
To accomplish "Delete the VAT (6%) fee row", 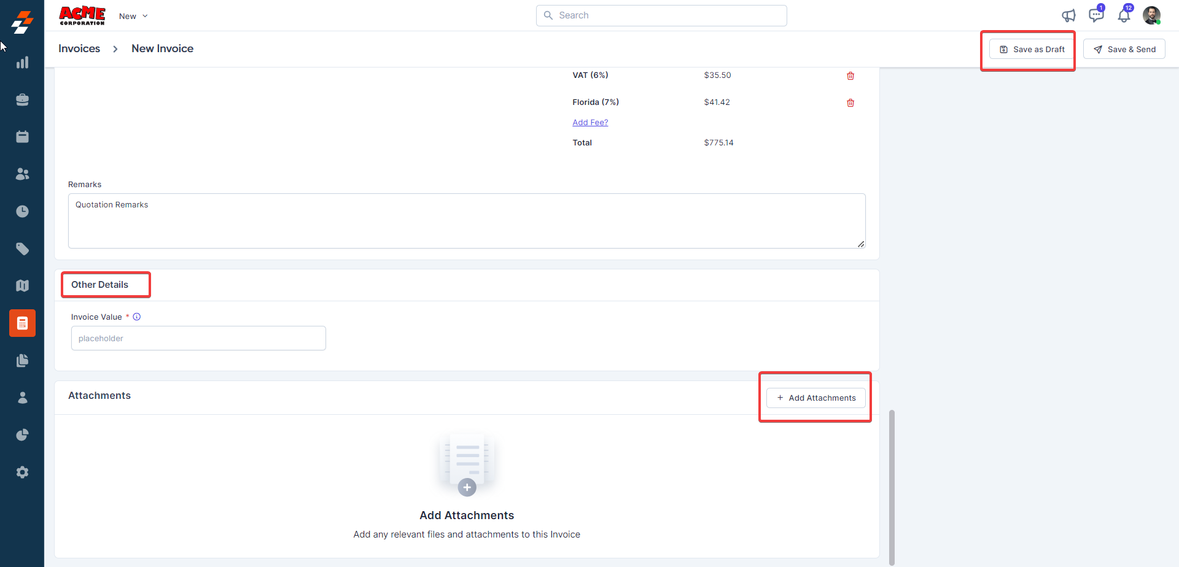I will tap(850, 76).
